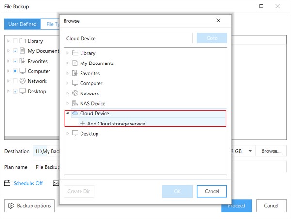Click the image icon next to Schedule
Image resolution: width=291 pixels, height=219 pixels.
point(56,183)
